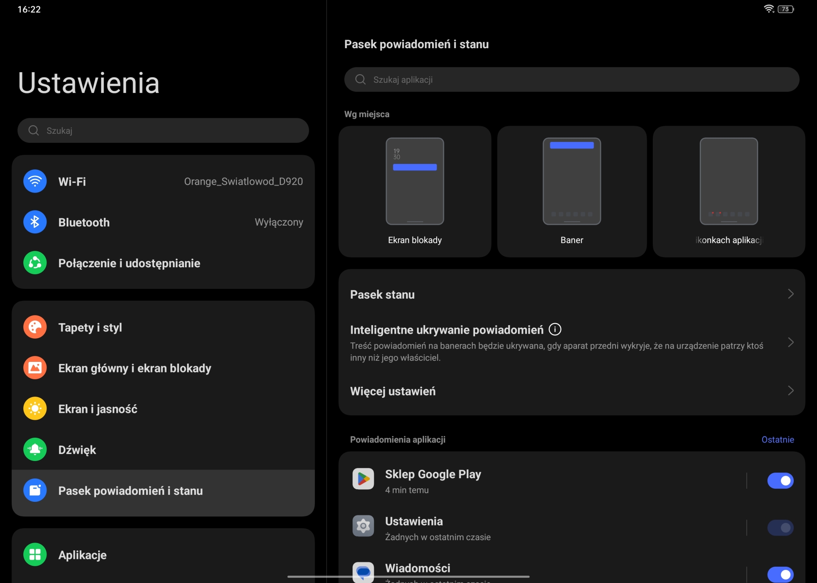The height and width of the screenshot is (583, 817).
Task: Open the Baner notification preview card
Action: point(571,191)
